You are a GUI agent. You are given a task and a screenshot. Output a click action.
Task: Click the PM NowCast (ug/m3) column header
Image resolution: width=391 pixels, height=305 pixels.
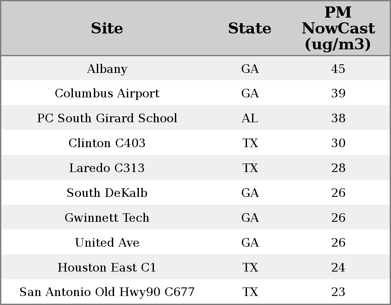[338, 28]
